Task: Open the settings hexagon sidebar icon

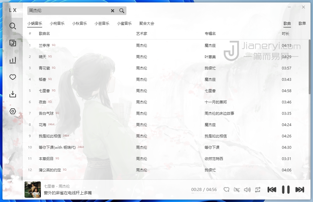Action: tap(13, 111)
